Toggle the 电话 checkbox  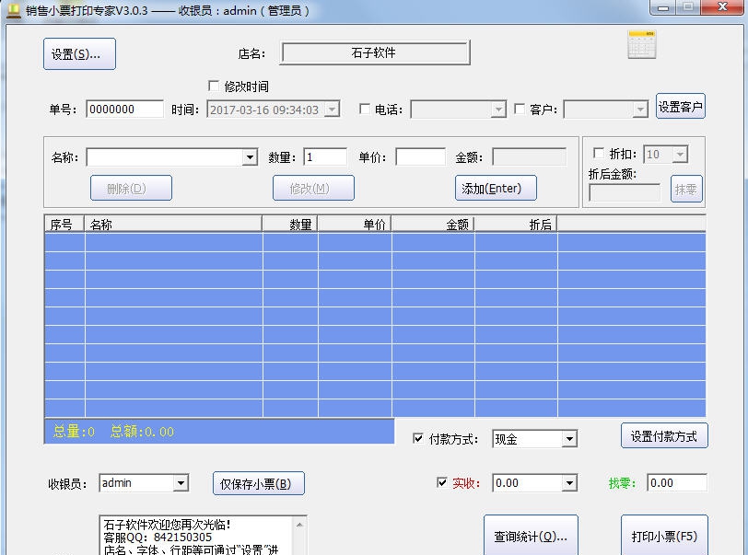coord(365,108)
